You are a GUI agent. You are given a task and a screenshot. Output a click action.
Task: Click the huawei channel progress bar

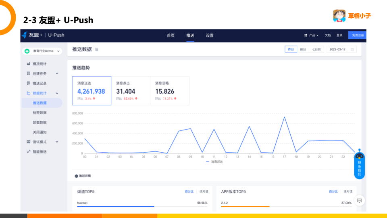coord(142,206)
